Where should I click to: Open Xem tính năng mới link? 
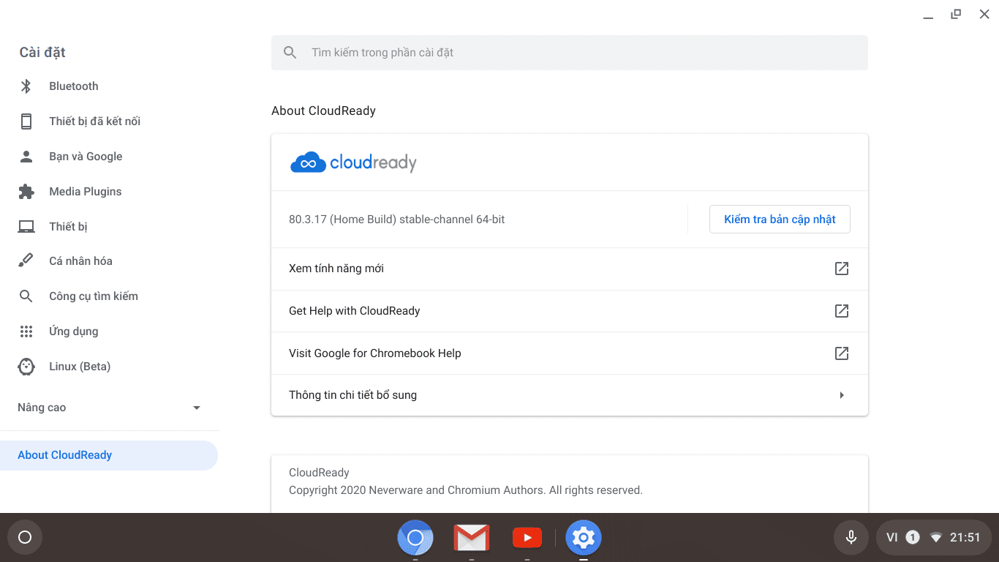coord(570,269)
